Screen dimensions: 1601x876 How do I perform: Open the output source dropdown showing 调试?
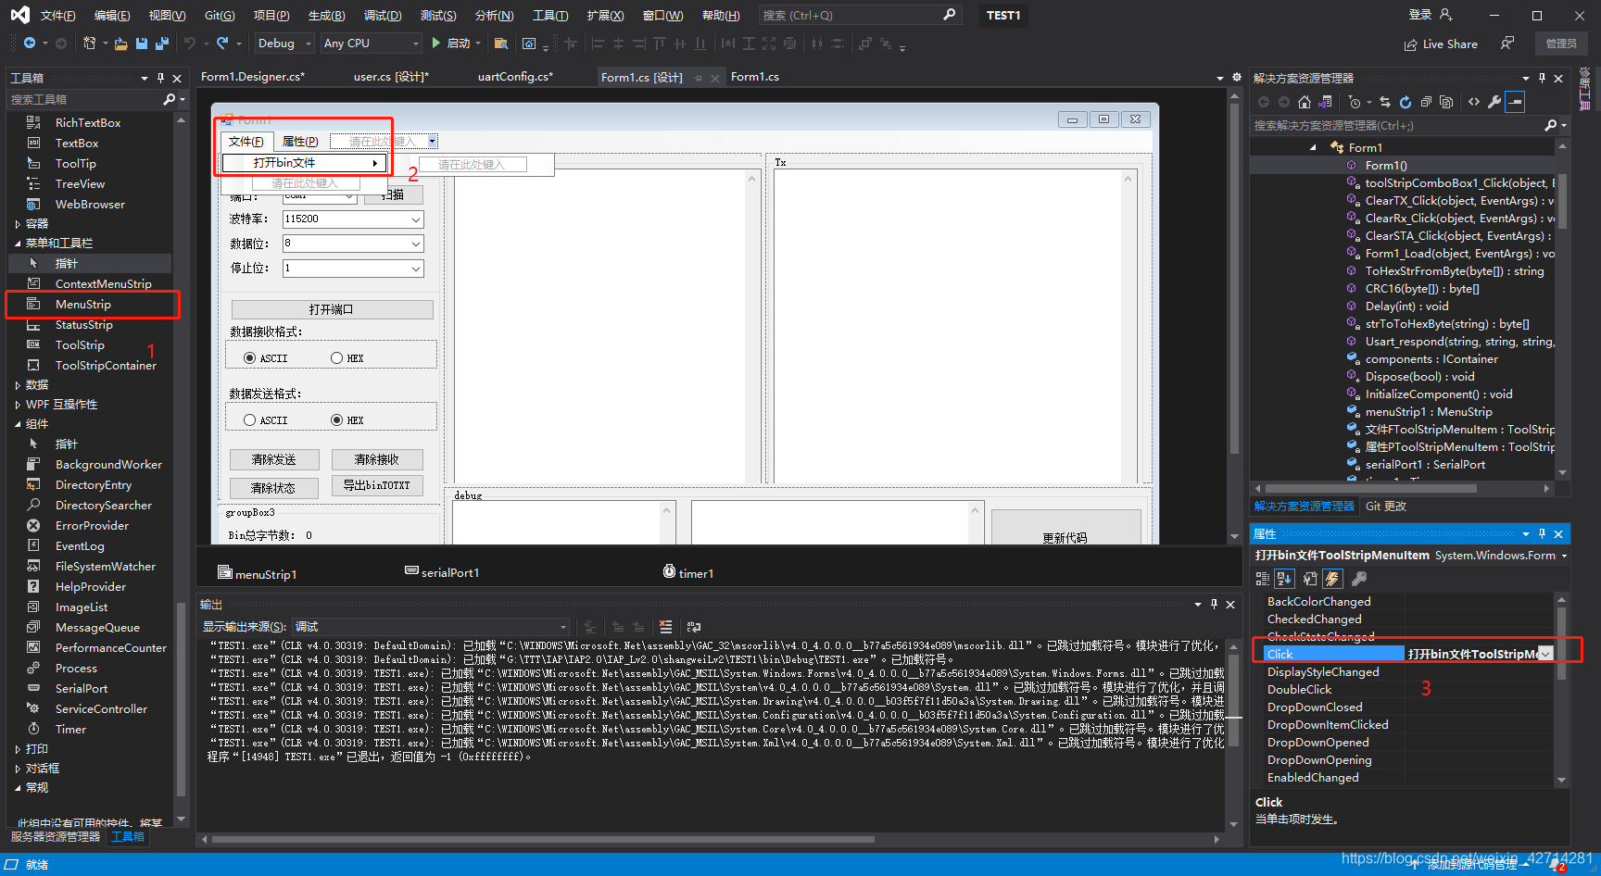pyautogui.click(x=431, y=627)
